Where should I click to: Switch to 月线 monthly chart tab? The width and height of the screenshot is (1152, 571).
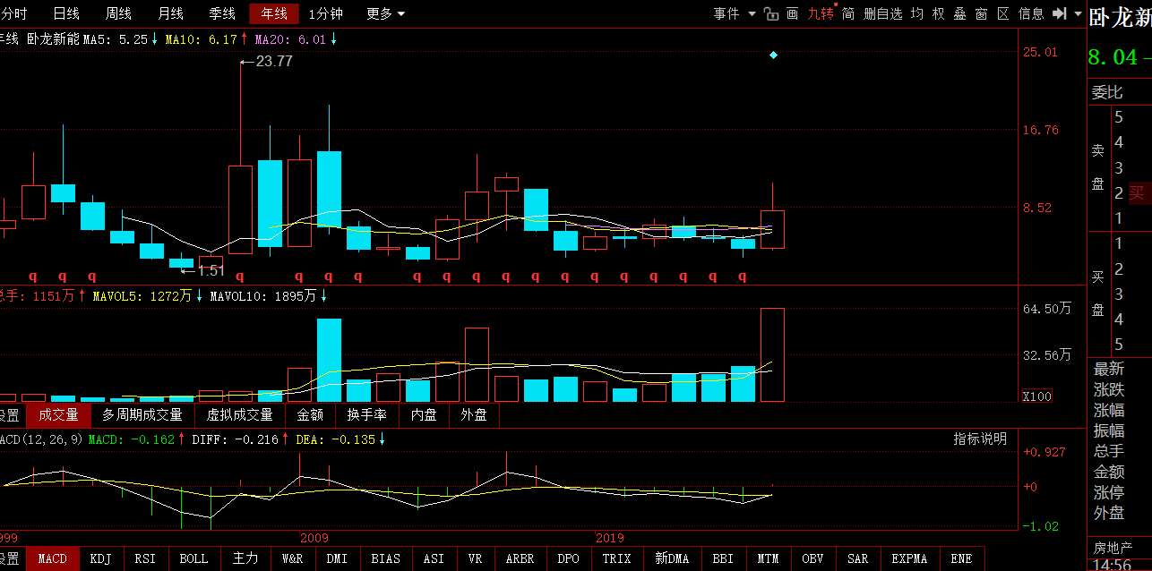pos(170,13)
